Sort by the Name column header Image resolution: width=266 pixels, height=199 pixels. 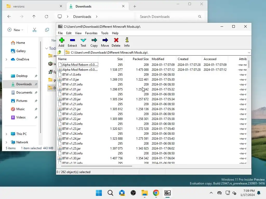coord(78,59)
